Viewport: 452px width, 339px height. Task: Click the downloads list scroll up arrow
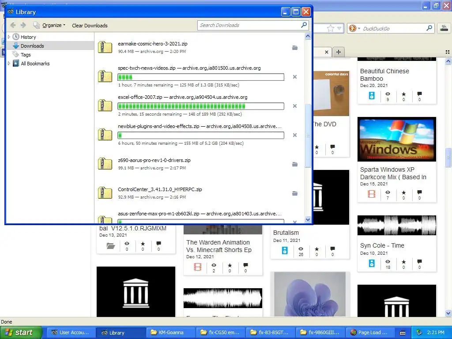308,36
